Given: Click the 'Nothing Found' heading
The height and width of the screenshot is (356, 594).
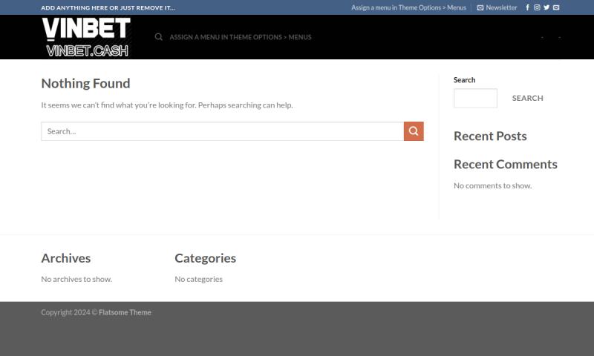Looking at the screenshot, I should coord(85,83).
